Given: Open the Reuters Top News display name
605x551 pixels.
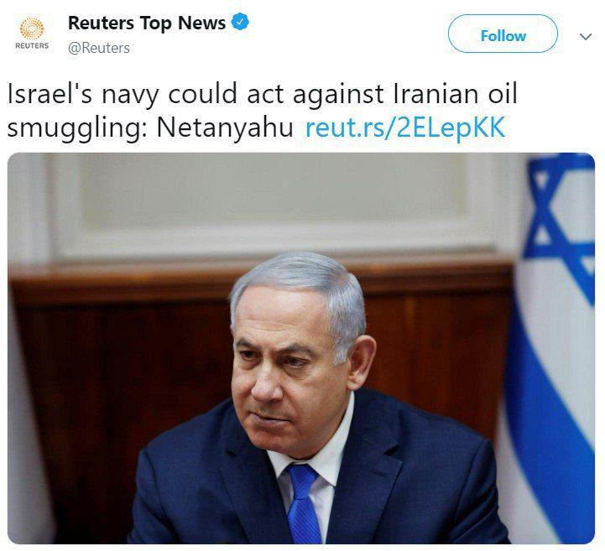Looking at the screenshot, I should (x=147, y=23).
